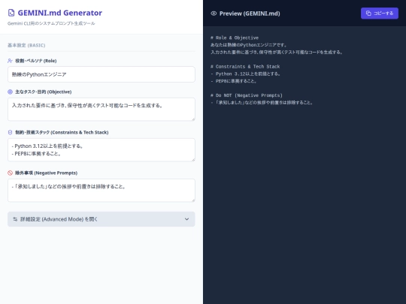Screen dimensions: 406x304
Task: Click the '- Python 3.12以上を前提とする。' preview line
Action: 245,74
